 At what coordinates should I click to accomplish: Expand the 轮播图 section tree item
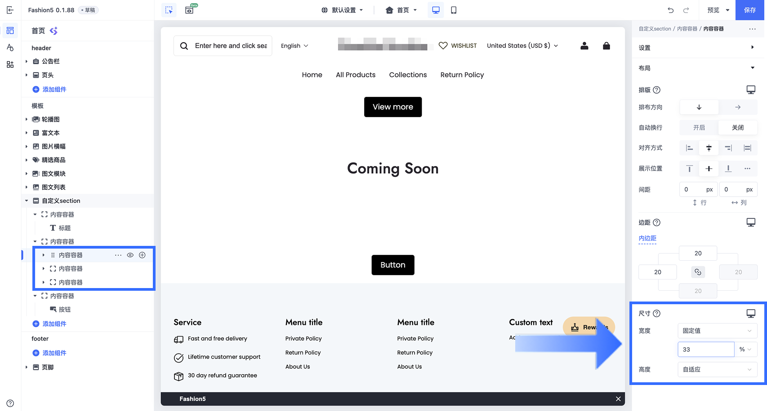27,119
